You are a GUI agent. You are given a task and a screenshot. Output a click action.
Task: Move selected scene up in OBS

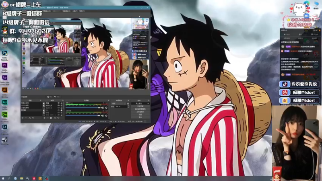click(30, 118)
